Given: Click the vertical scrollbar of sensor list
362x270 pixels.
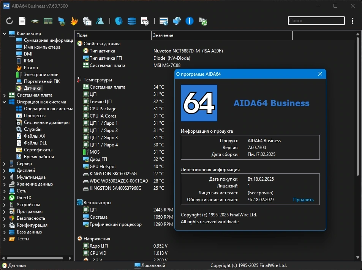Looking at the screenshot, I should pos(357,106).
